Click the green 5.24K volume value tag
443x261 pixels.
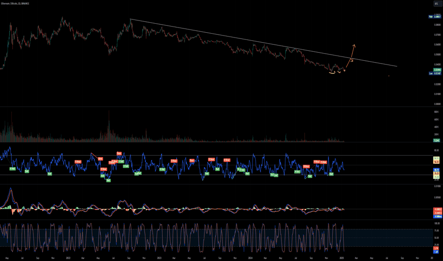coord(437,140)
